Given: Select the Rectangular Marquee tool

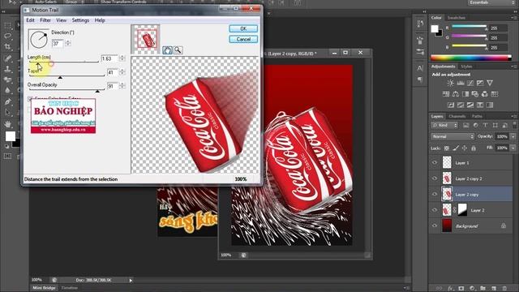Looking at the screenshot, I should point(8,26).
